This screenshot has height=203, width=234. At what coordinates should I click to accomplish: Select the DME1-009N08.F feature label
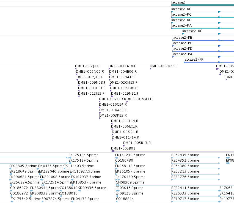pos(92,83)
